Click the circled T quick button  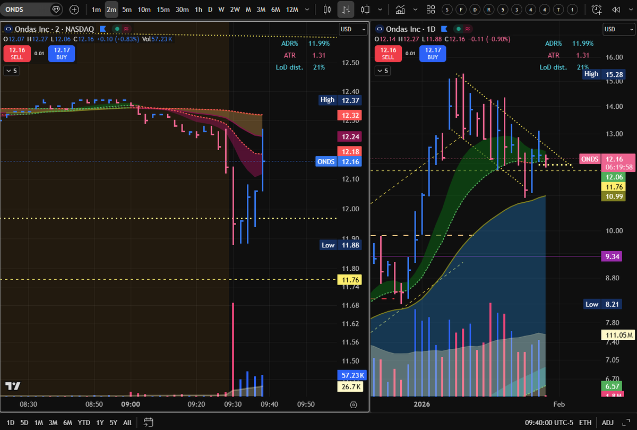558,10
